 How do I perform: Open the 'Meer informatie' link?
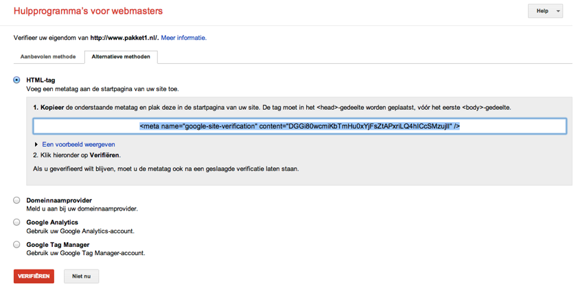183,38
